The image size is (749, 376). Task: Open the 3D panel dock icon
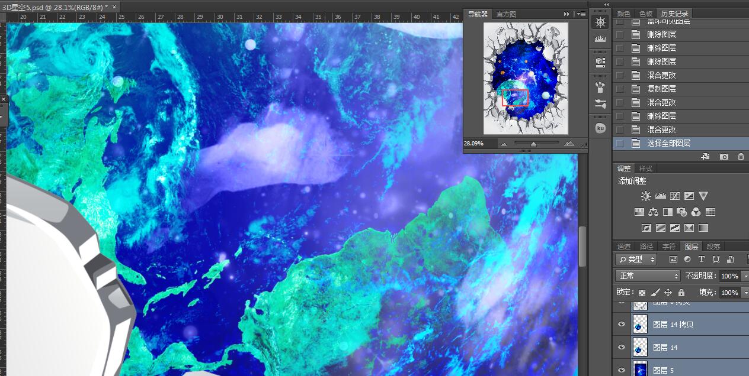point(600,61)
